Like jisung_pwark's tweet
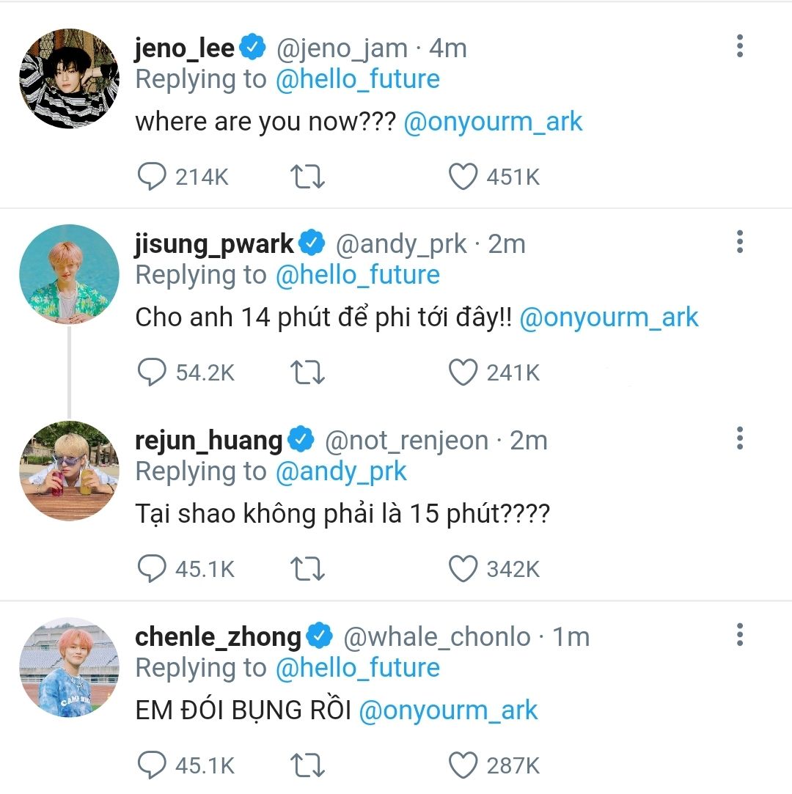This screenshot has width=792, height=794. 463,373
